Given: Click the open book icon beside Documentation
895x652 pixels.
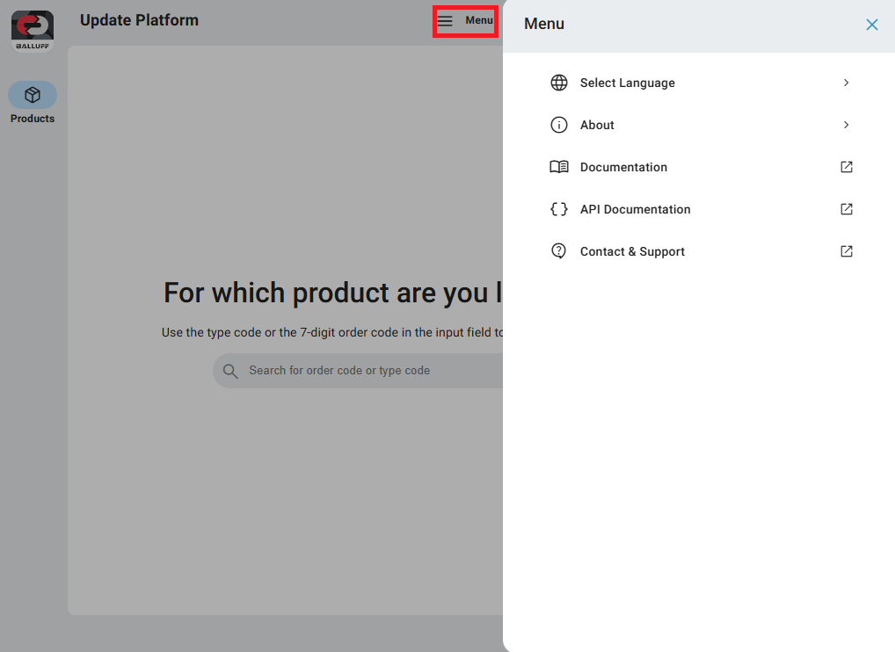Looking at the screenshot, I should pyautogui.click(x=559, y=167).
